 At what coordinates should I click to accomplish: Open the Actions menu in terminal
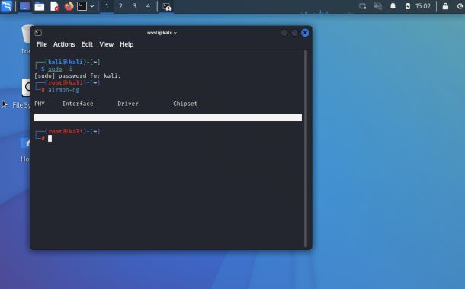point(64,44)
